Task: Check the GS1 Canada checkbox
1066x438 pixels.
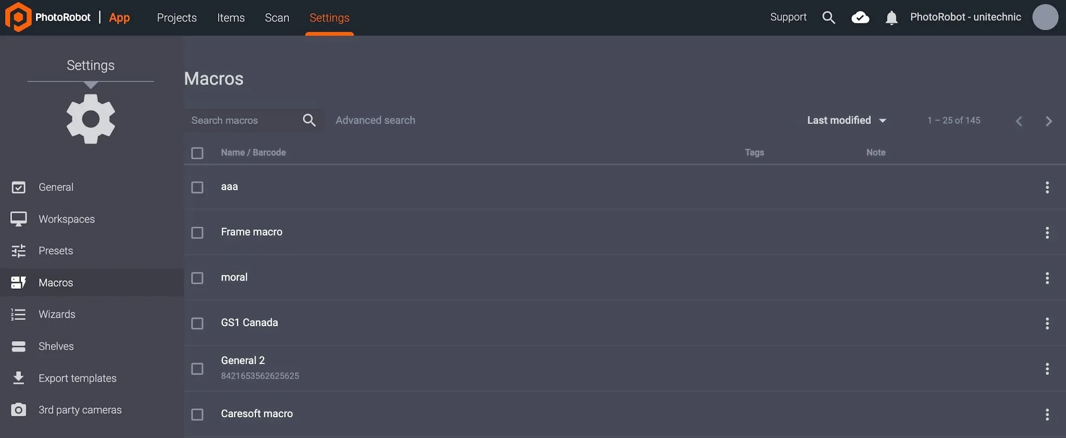Action: click(x=197, y=324)
